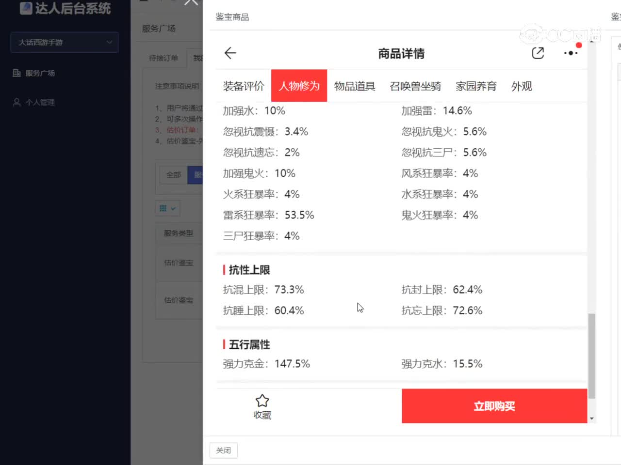Click the 雷系狂暴率: 53.5% entry
The height and width of the screenshot is (465, 621).
point(268,215)
